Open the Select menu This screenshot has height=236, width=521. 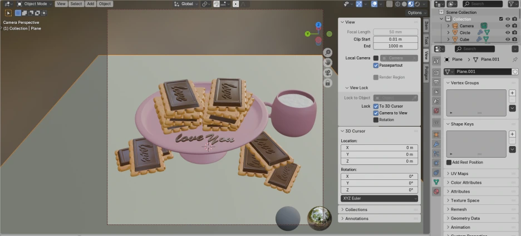pos(76,4)
